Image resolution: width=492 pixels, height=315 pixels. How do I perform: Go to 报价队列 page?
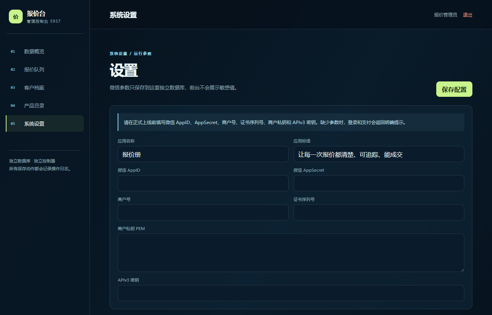[45, 70]
